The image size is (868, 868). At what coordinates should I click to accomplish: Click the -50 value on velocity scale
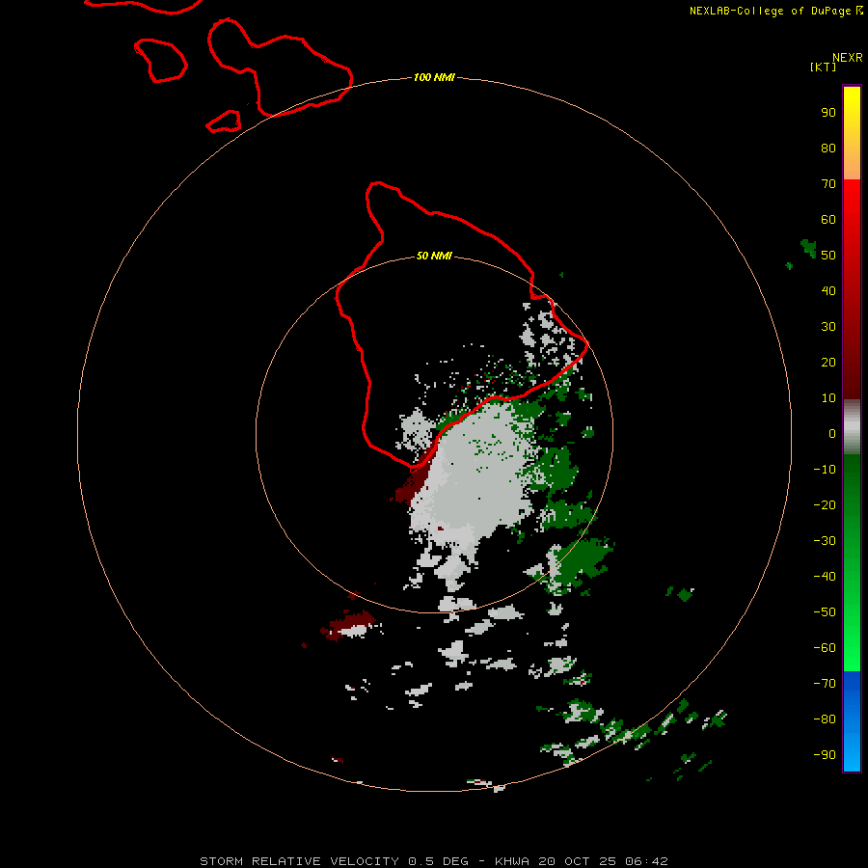coord(825,611)
